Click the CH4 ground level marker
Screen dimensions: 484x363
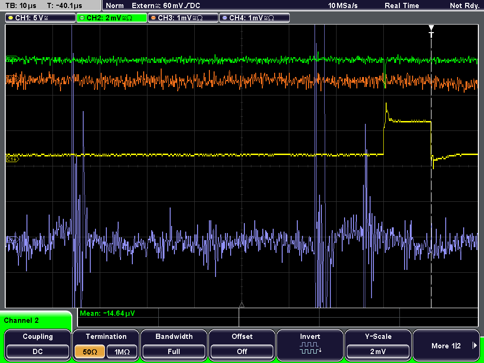pyautogui.click(x=13, y=239)
